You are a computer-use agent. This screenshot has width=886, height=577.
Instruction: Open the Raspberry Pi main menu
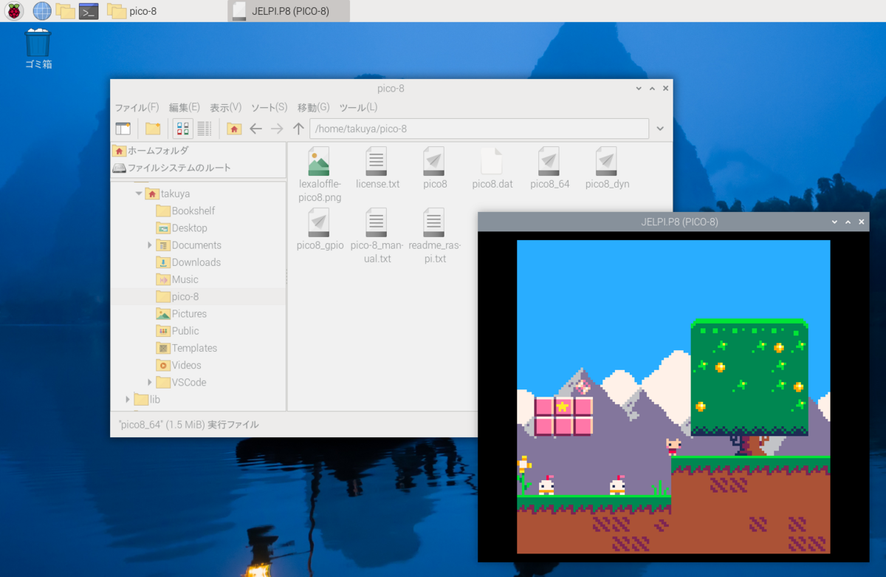tap(15, 11)
